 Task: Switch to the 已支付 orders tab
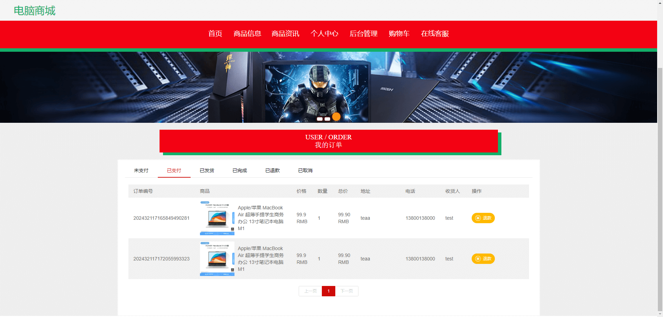174,170
